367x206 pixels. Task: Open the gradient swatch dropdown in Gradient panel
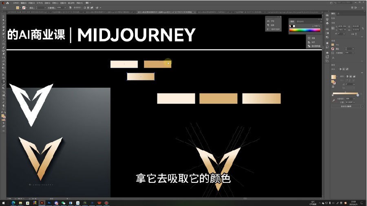(337, 76)
